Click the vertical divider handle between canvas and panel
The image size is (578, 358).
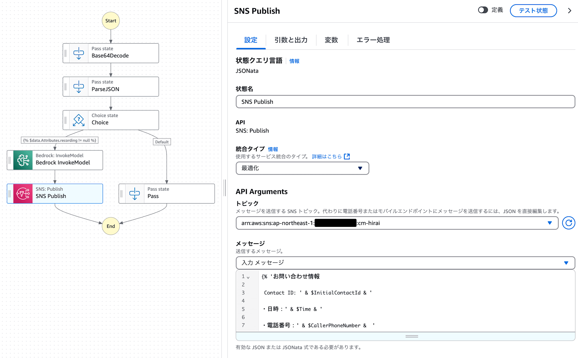coord(225,188)
